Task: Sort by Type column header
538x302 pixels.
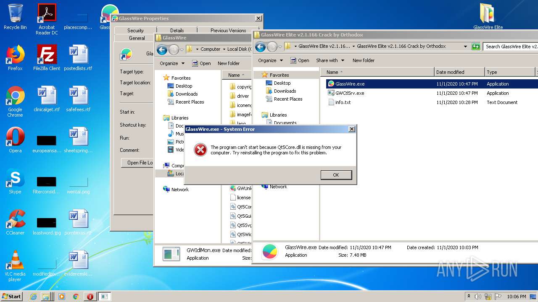Action: [510, 72]
